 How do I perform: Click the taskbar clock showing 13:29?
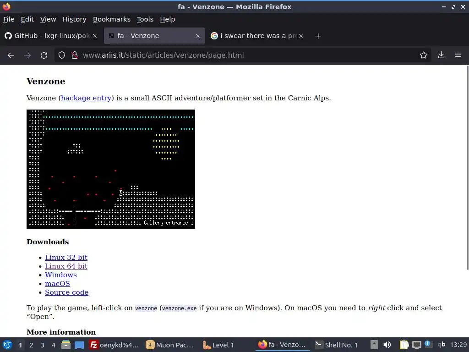pos(458,345)
